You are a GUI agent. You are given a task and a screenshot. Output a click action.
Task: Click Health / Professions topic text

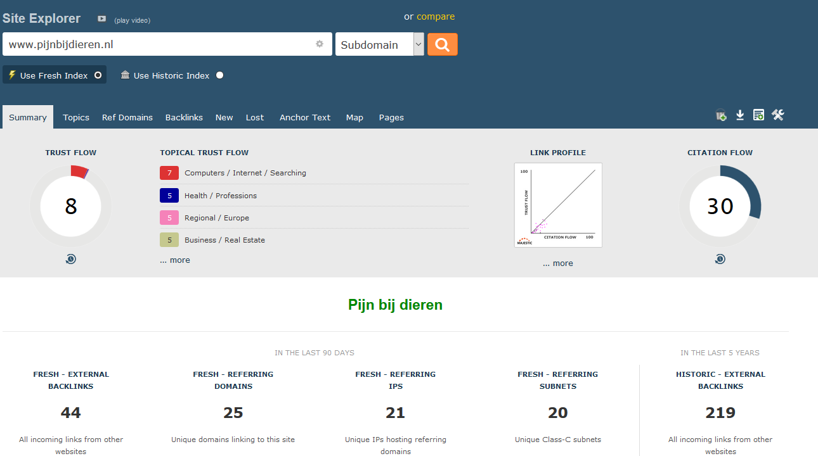221,196
